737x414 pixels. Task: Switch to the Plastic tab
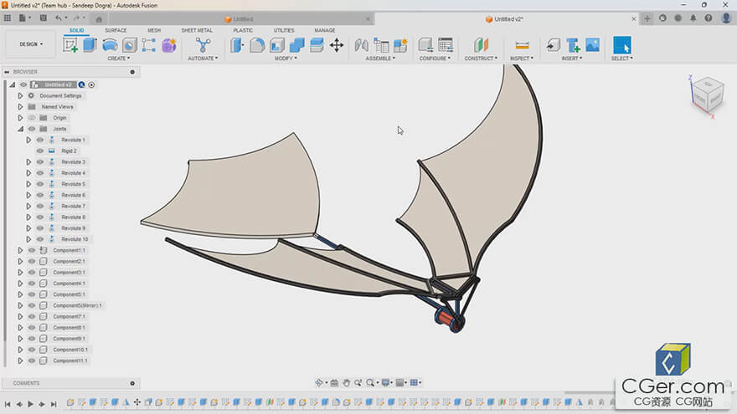(x=243, y=30)
